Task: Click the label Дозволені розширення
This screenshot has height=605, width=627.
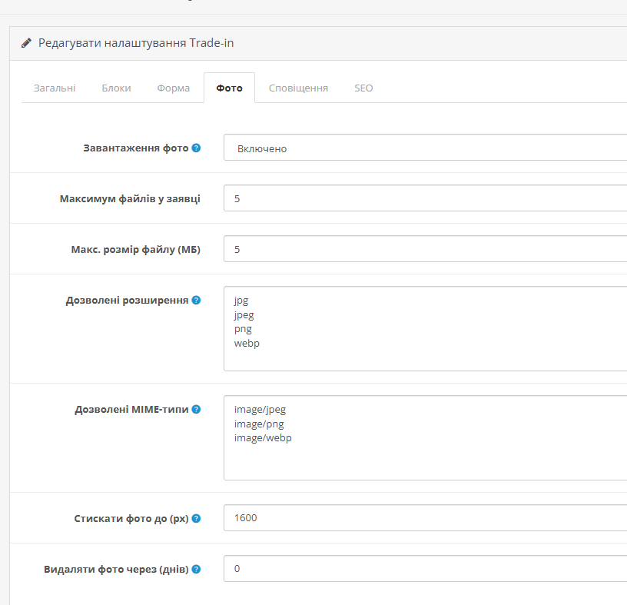Action: point(127,301)
